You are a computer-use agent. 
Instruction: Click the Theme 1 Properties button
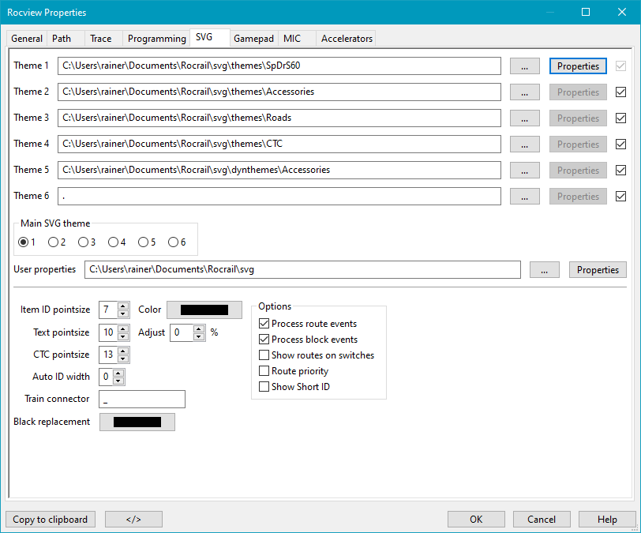578,66
